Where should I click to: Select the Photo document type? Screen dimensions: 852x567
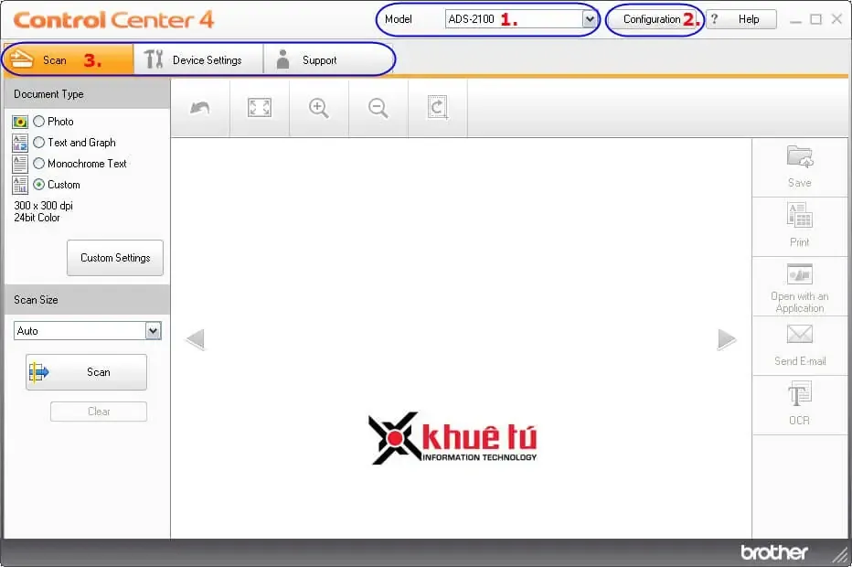tap(39, 121)
